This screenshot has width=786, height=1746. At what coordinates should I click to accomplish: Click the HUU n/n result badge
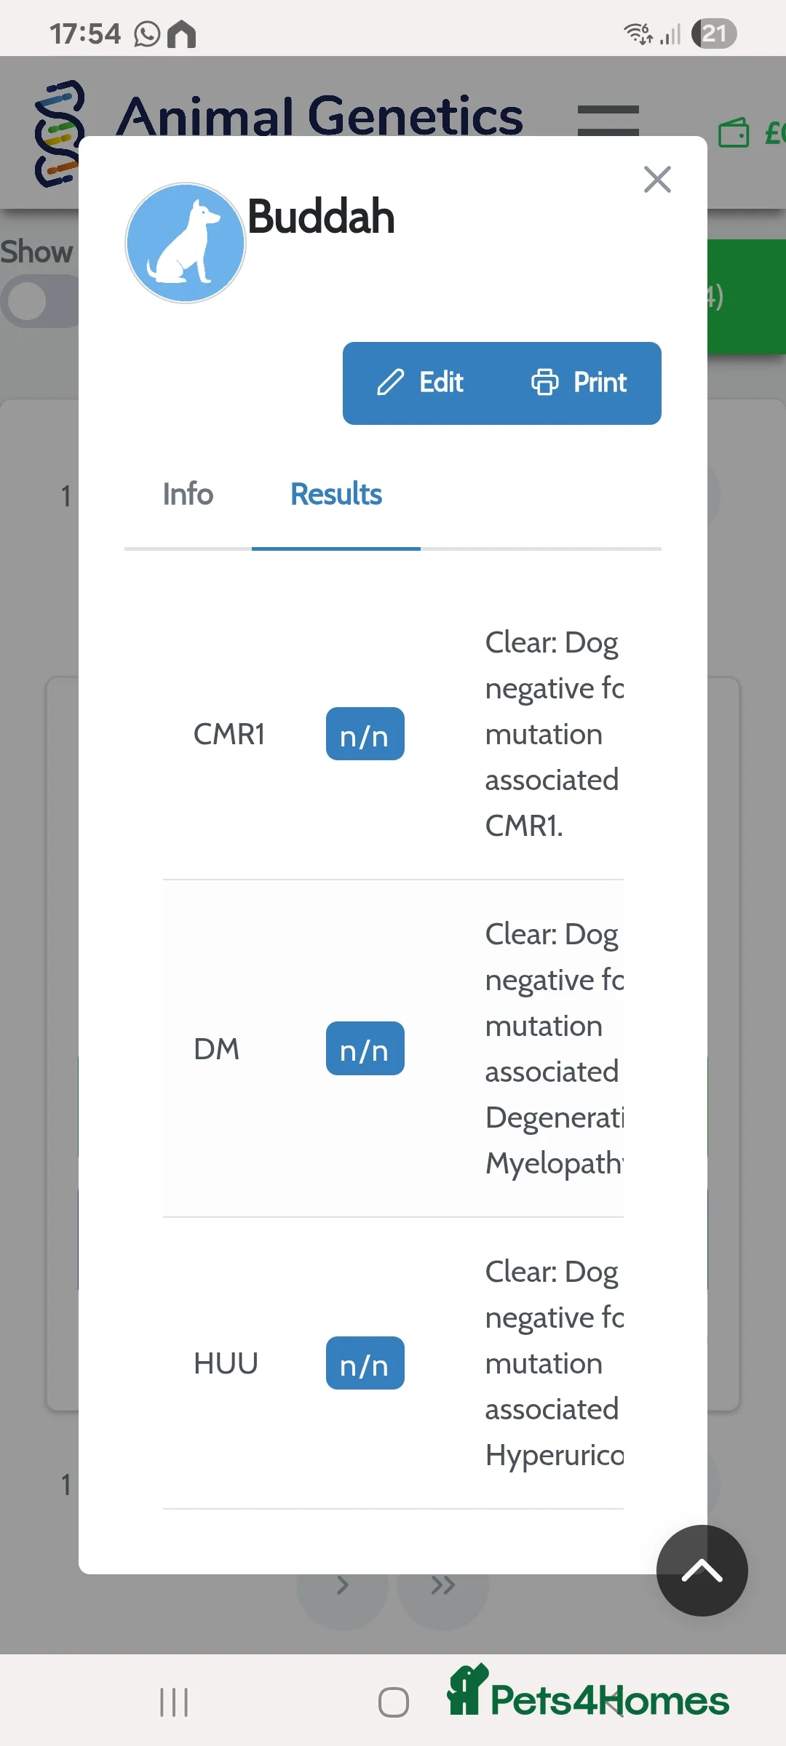point(365,1363)
